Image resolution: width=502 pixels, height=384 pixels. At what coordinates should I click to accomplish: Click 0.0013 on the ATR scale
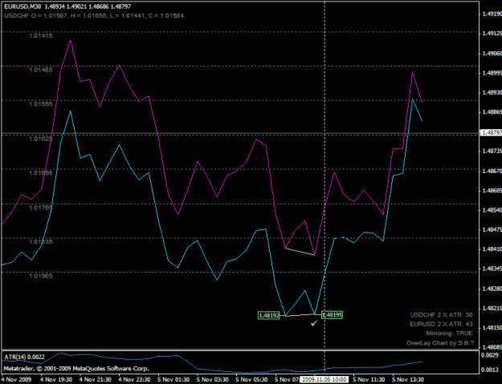(x=490, y=370)
